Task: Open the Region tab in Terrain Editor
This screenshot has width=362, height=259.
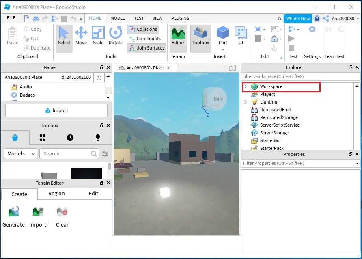Action: tap(56, 194)
